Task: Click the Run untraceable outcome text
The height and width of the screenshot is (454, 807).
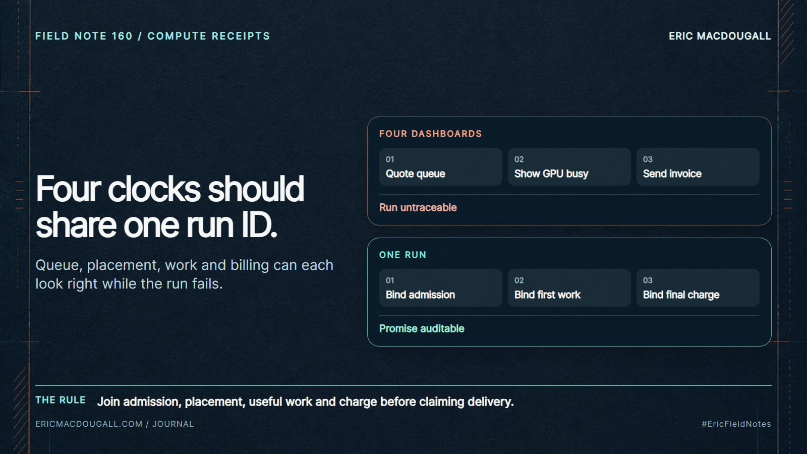Action: pos(418,207)
